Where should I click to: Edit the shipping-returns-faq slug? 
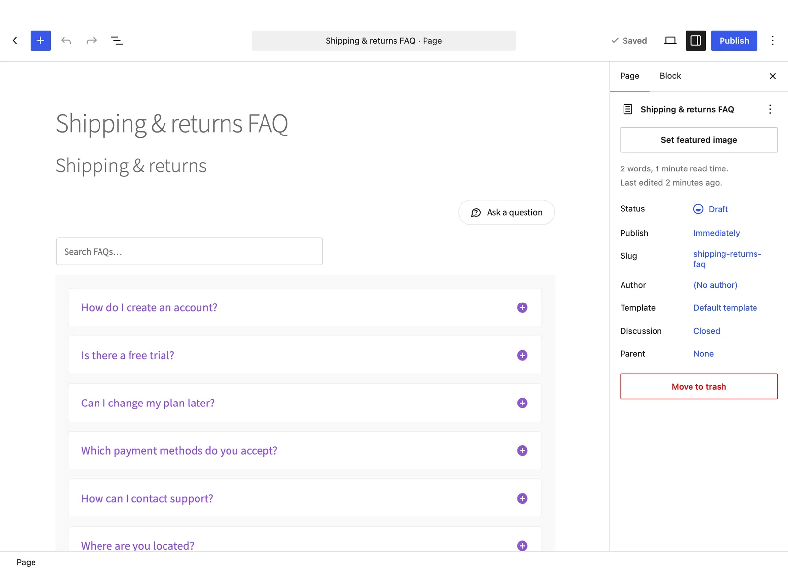[x=727, y=259]
